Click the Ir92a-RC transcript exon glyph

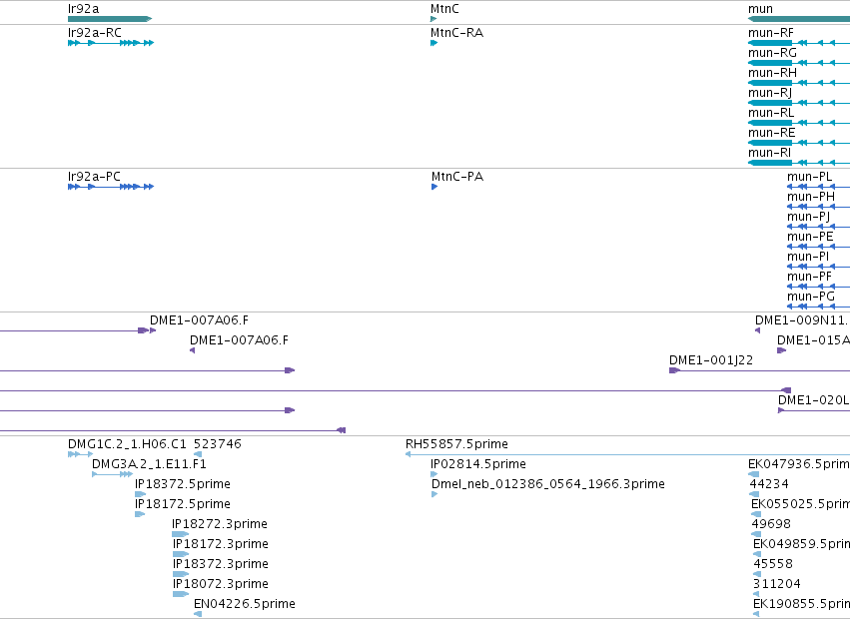pyautogui.click(x=111, y=43)
